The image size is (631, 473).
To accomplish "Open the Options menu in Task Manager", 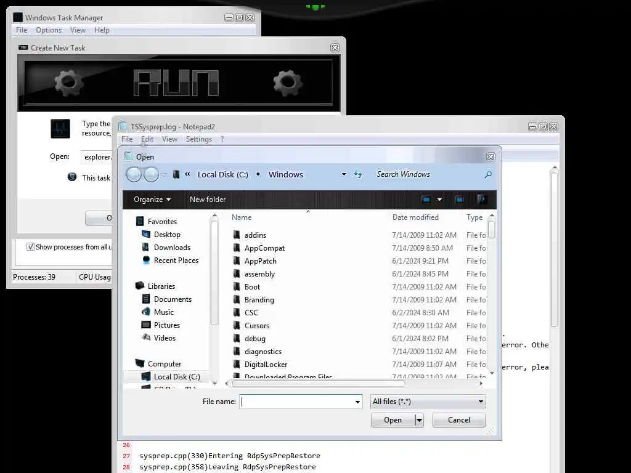I will [49, 30].
